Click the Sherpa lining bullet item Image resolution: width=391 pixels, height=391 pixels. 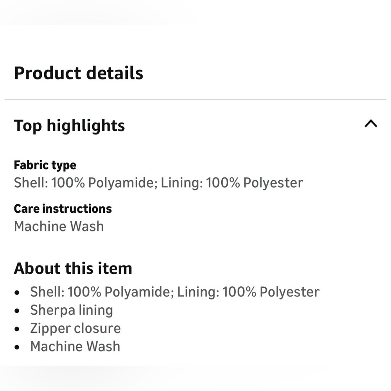(72, 310)
